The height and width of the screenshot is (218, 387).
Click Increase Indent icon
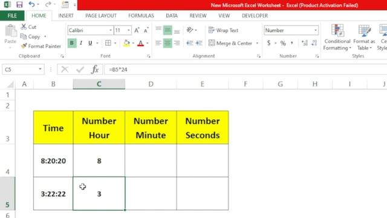pos(199,43)
